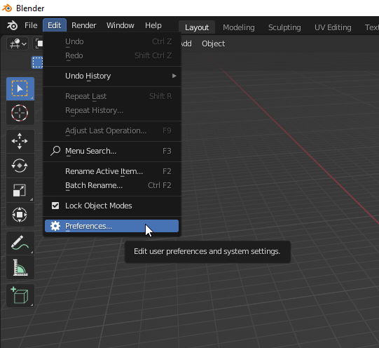379x348 pixels.
Task: Click the gear icon beside Preferences
Action: point(55,226)
